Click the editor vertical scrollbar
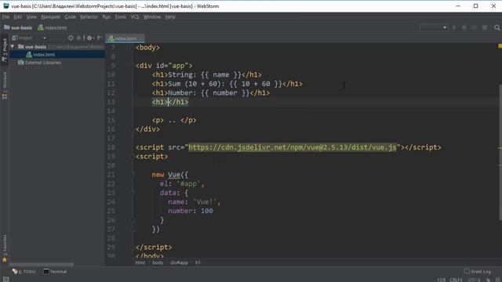The height and width of the screenshot is (282, 502). click(x=500, y=152)
